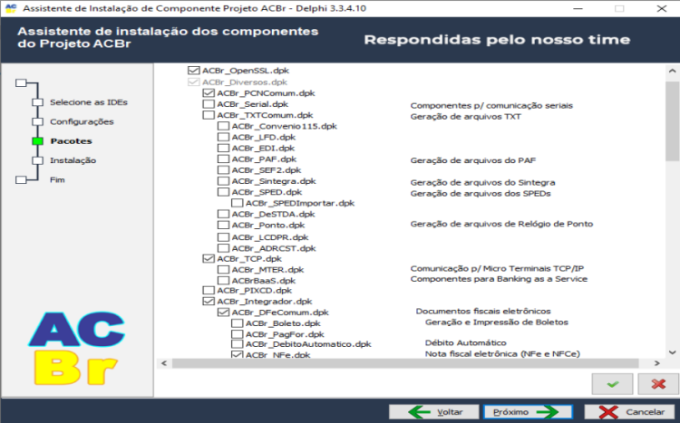Tick ACBr_DebitoAutomatico.dpk checkbox
The height and width of the screenshot is (423, 680).
tap(238, 344)
